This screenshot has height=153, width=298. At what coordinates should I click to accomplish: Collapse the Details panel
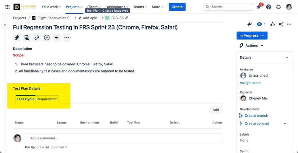tap(287, 57)
